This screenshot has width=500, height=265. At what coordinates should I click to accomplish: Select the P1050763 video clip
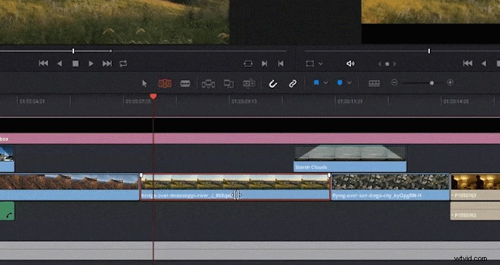click(475, 187)
